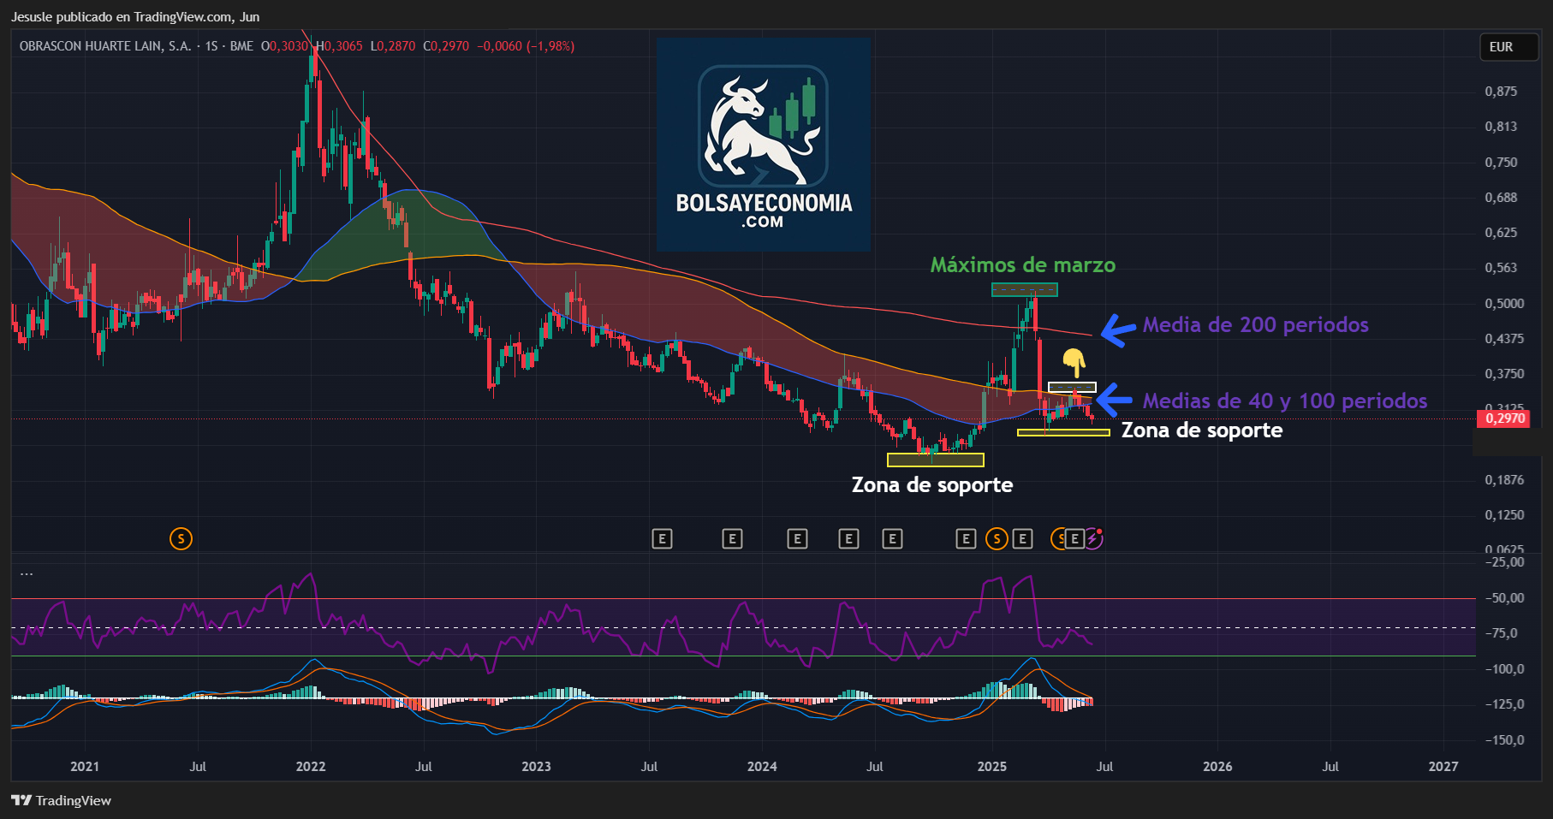Open the orange S marker at early 2025
This screenshot has width=1553, height=819.
click(996, 538)
